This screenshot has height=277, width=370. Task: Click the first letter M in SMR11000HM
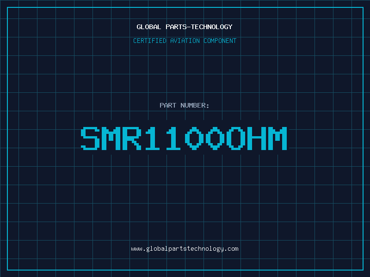coord(111,138)
